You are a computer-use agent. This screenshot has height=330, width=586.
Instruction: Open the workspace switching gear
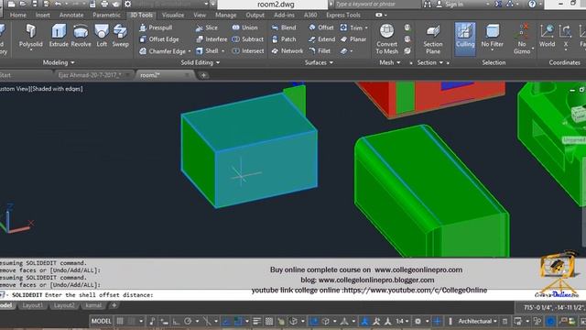click(x=418, y=321)
